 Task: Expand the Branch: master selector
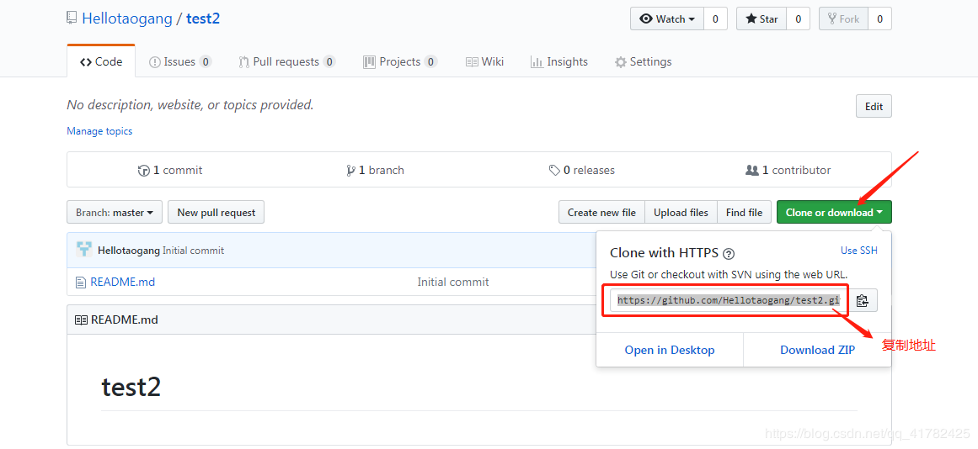coord(115,213)
